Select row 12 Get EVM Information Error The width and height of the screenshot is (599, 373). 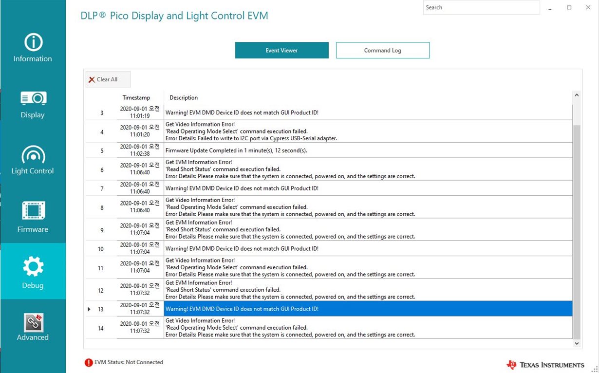tap(368, 290)
